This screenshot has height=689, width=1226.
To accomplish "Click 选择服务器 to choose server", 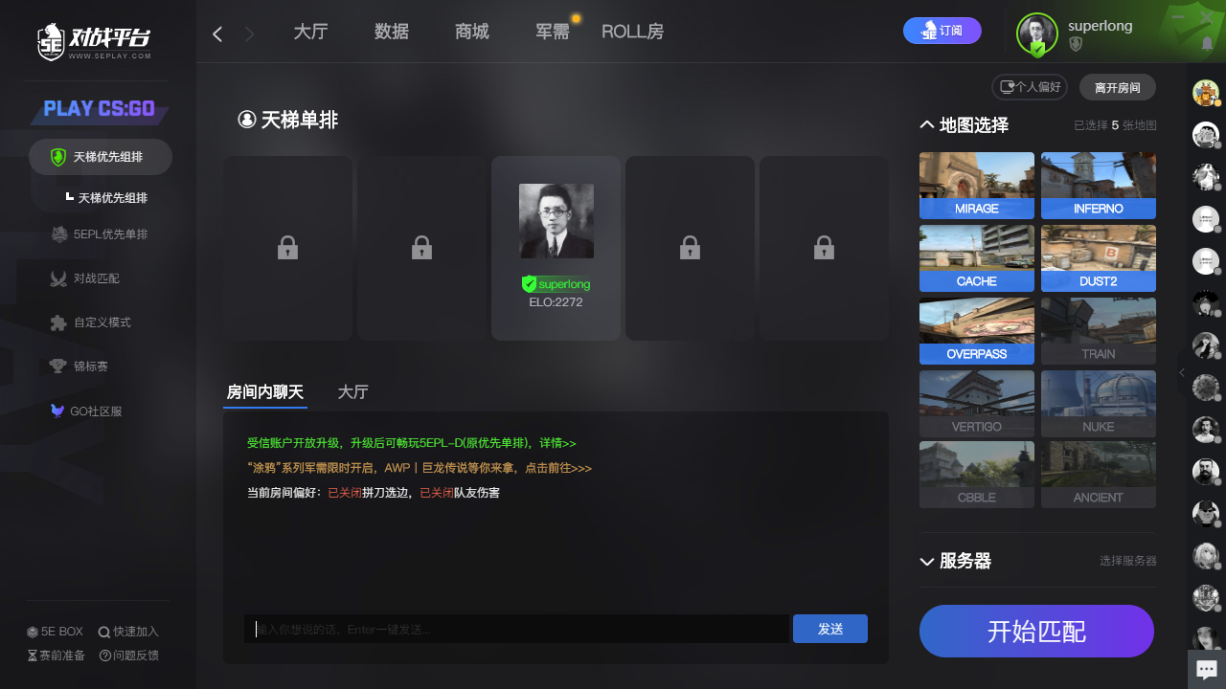I will tap(1128, 561).
